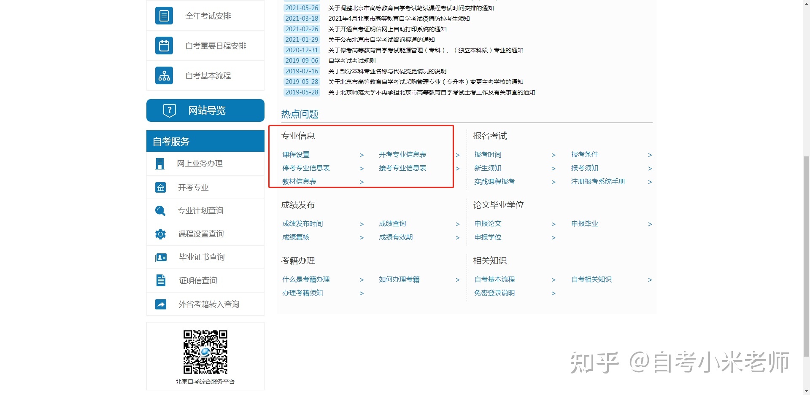The image size is (810, 395).
Task: Open 成绩发布时间 link
Action: (302, 224)
